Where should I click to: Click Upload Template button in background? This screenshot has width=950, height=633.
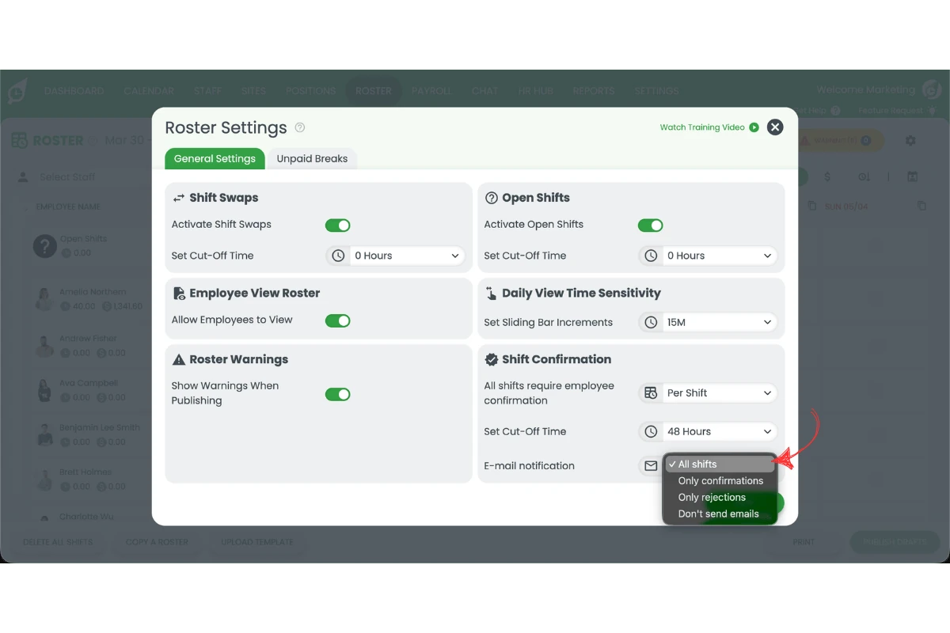click(257, 542)
